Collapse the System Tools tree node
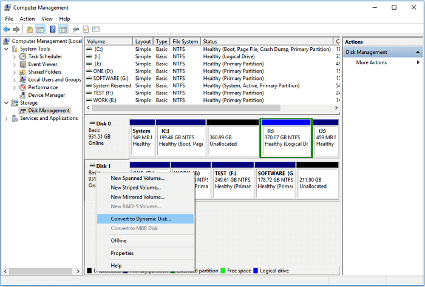The image size is (425, 287). pos(7,49)
